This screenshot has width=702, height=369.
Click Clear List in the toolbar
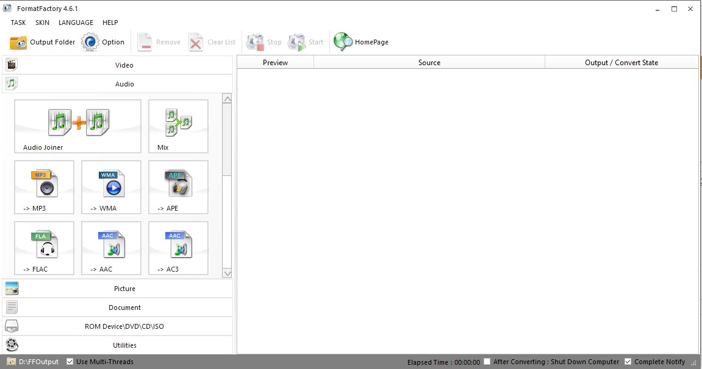tap(212, 42)
